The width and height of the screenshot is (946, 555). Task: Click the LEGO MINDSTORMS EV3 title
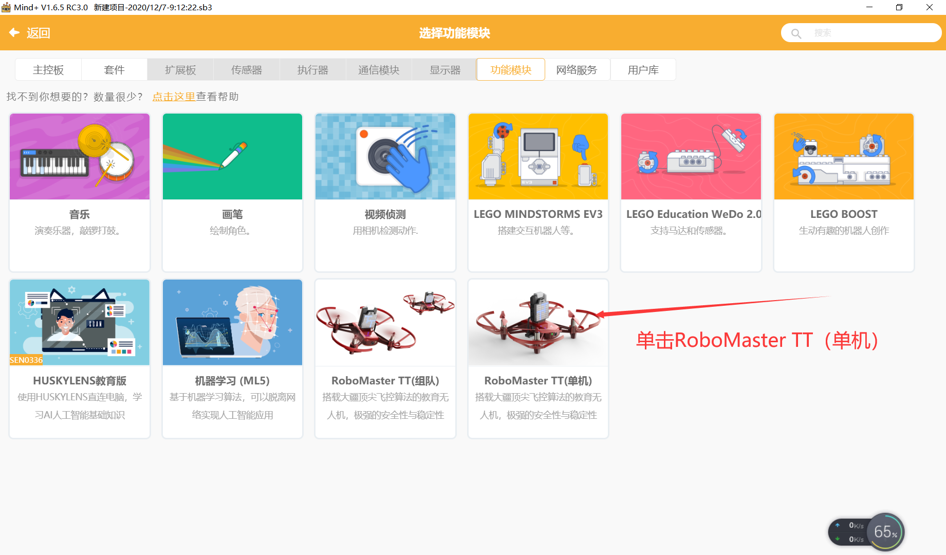tap(538, 214)
